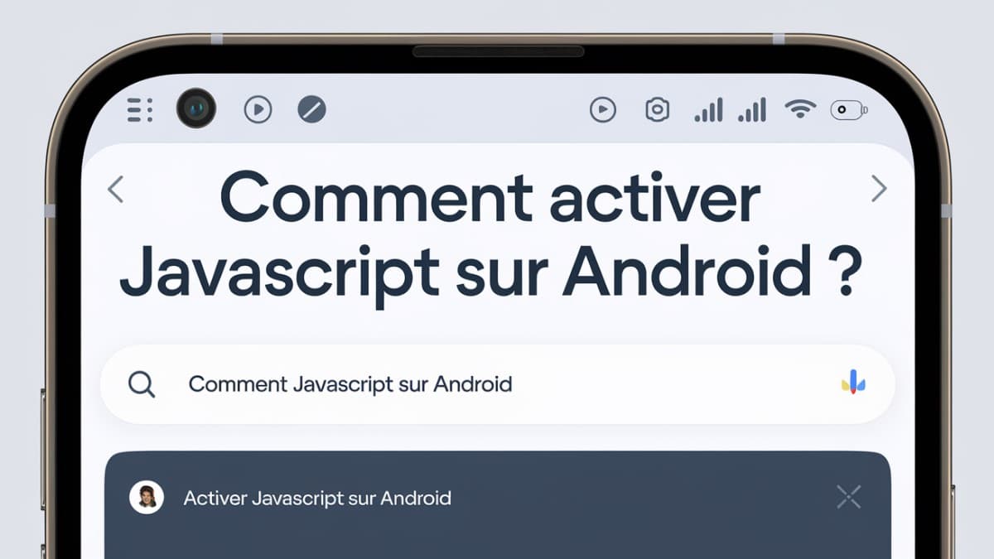The height and width of the screenshot is (559, 994).
Task: Click the search field text 'Comment Javascript sur Android'
Action: coord(350,384)
